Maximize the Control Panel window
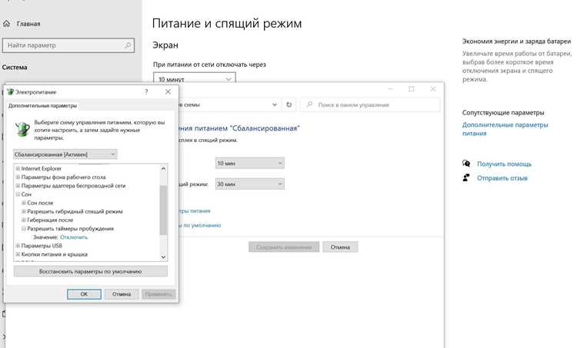Viewport: 577px width, 348px height. 412,89
